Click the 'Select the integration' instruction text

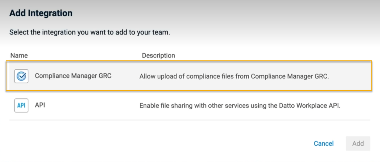90,33
